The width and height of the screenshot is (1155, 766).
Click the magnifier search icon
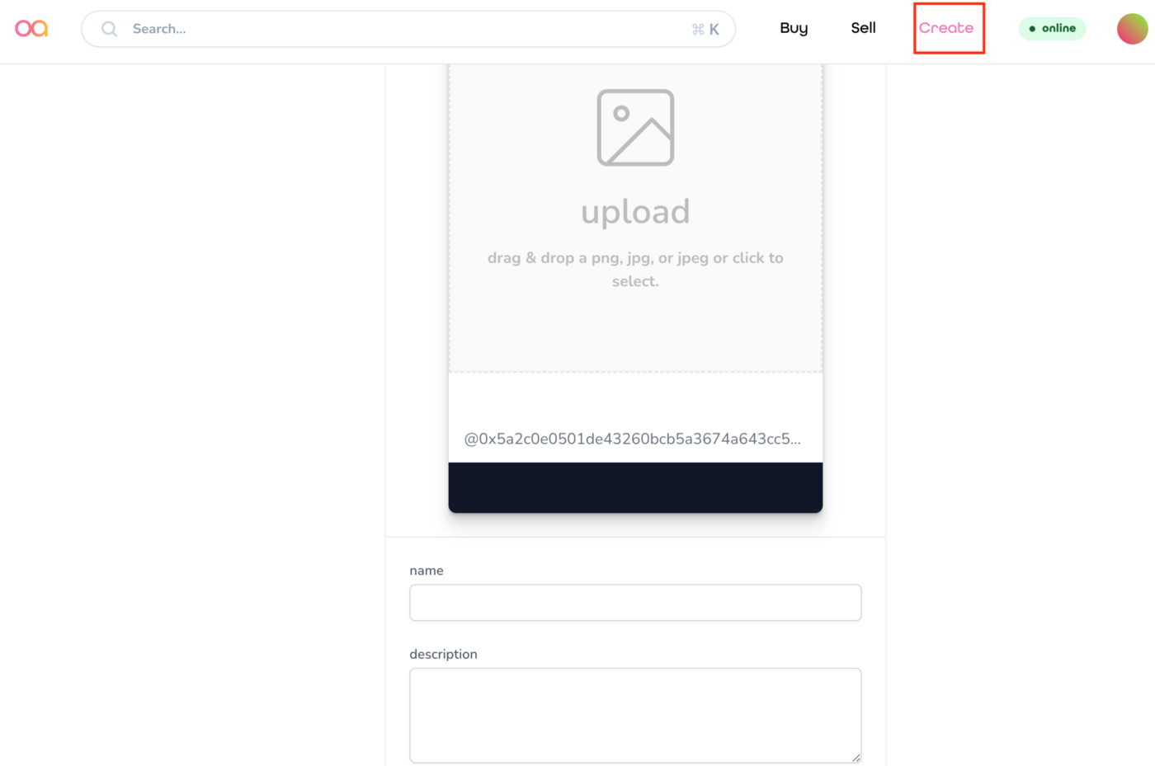[x=109, y=29]
